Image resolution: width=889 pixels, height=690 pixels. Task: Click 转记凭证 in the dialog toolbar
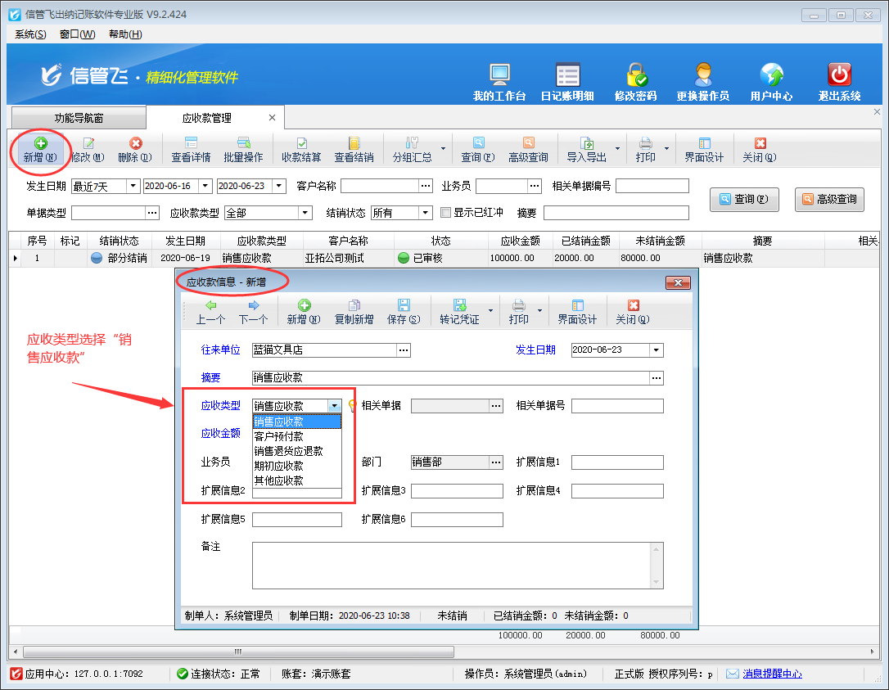(458, 312)
